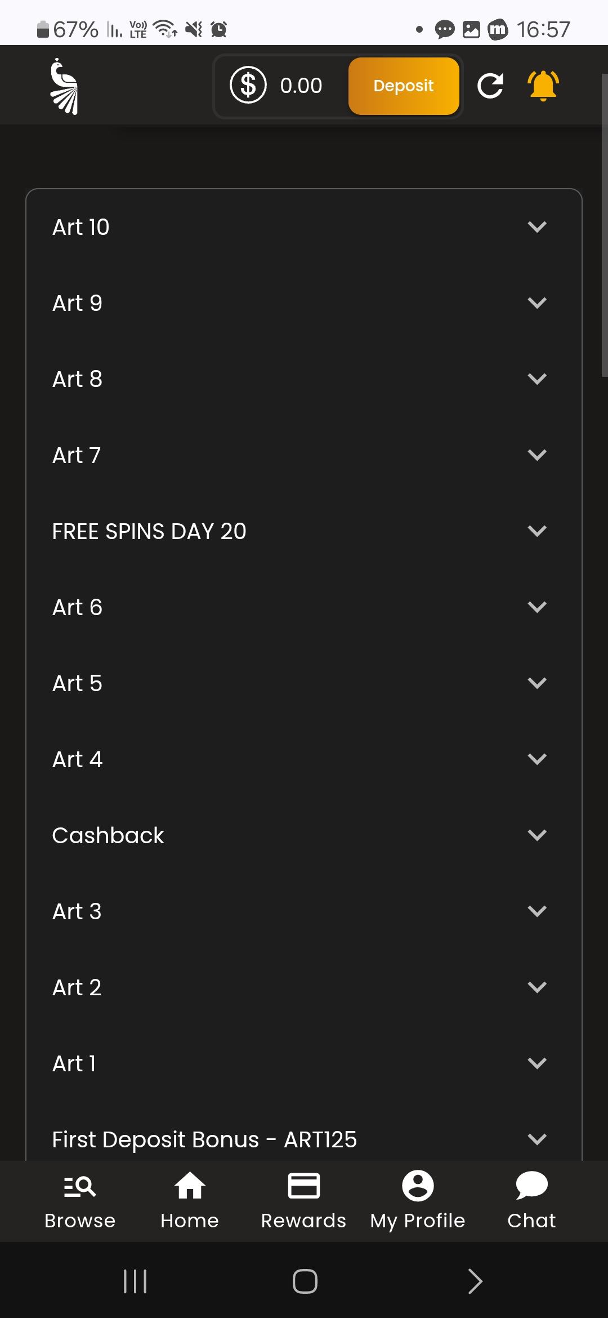The height and width of the screenshot is (1318, 608).
Task: Open the Chat bubble icon
Action: click(531, 1186)
